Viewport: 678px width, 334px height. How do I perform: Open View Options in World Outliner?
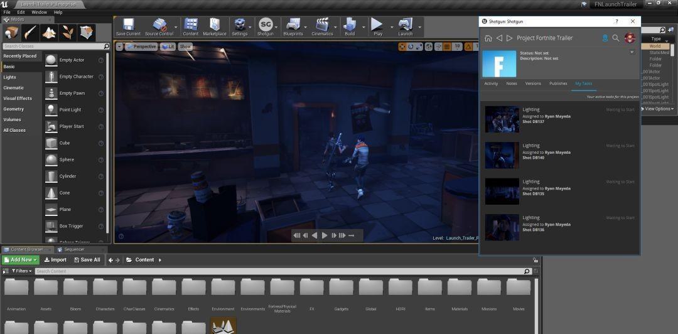point(657,109)
